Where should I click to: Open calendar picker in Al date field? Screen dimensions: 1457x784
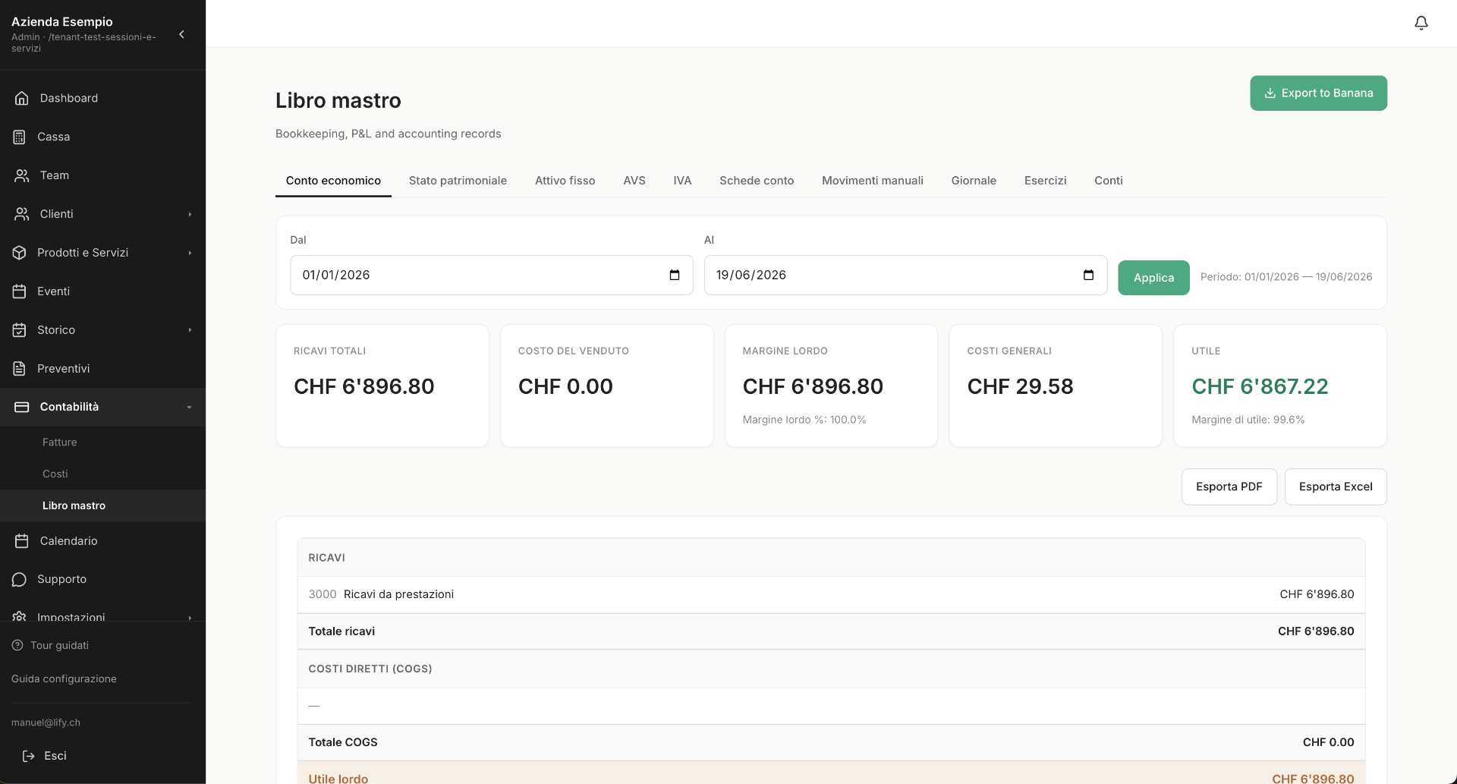click(x=1088, y=275)
